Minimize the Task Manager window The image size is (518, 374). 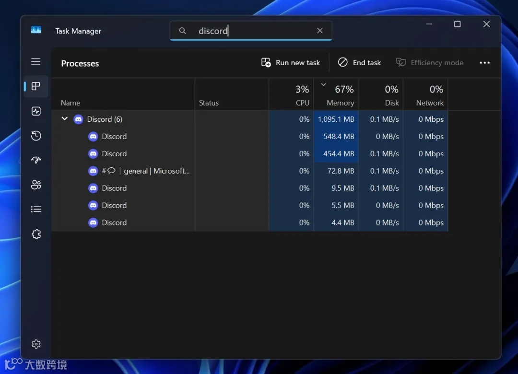(x=429, y=24)
